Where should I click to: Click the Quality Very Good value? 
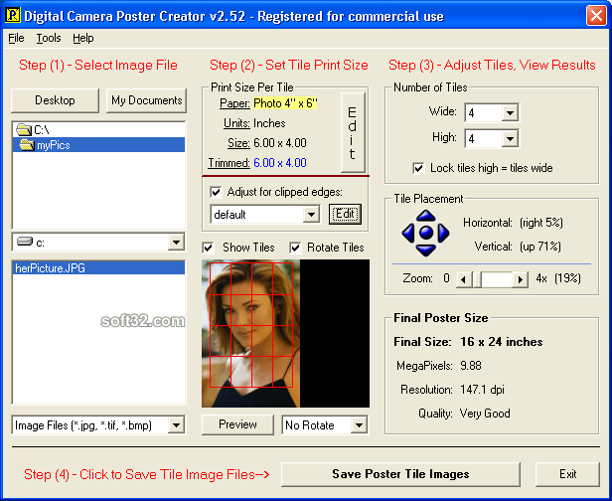coord(485,414)
